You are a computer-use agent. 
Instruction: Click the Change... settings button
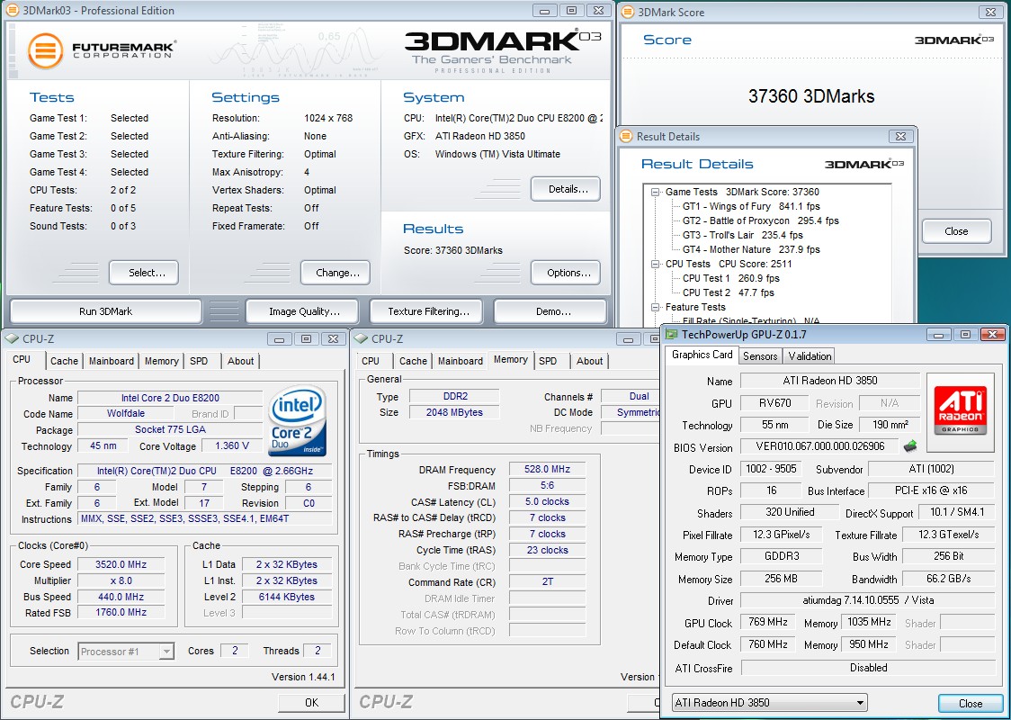(x=336, y=273)
